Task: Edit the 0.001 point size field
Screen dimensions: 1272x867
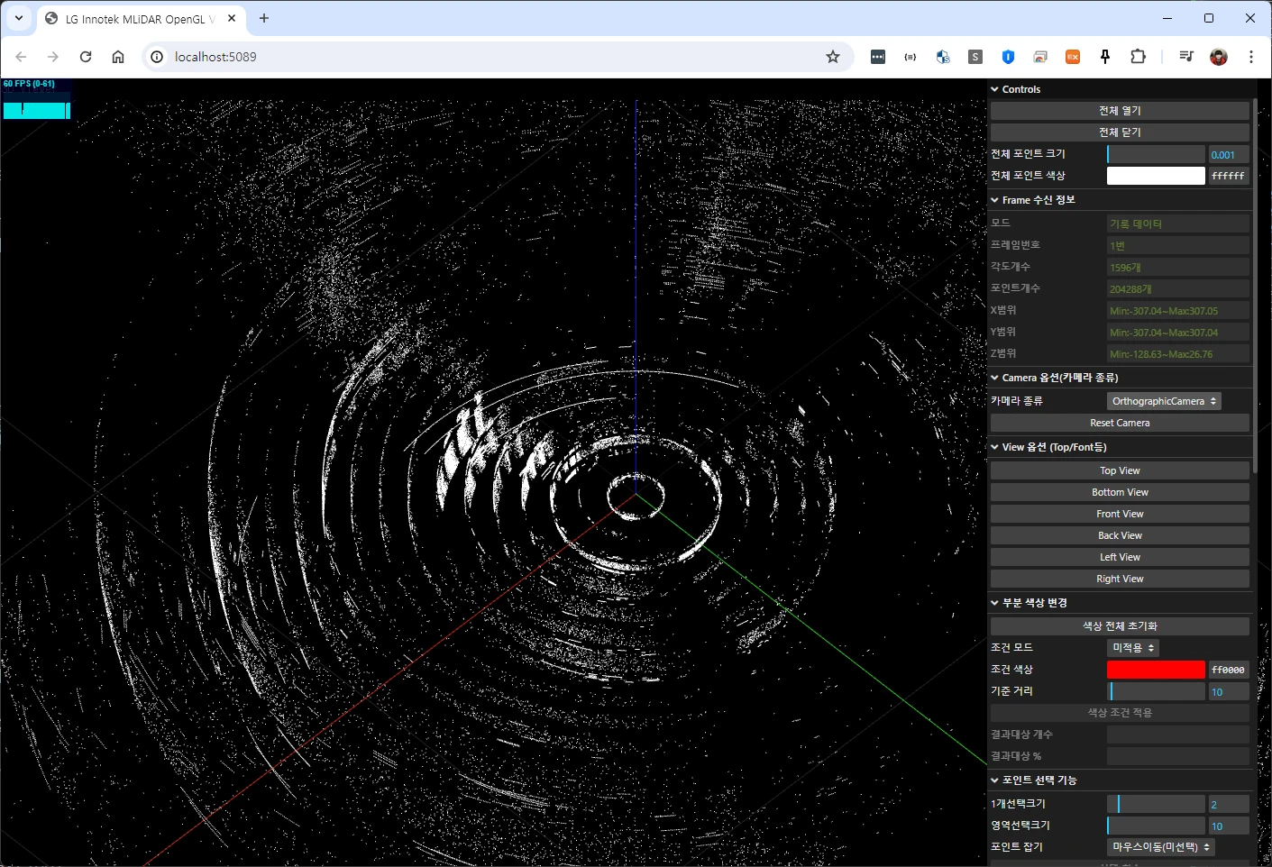Action: 1229,155
